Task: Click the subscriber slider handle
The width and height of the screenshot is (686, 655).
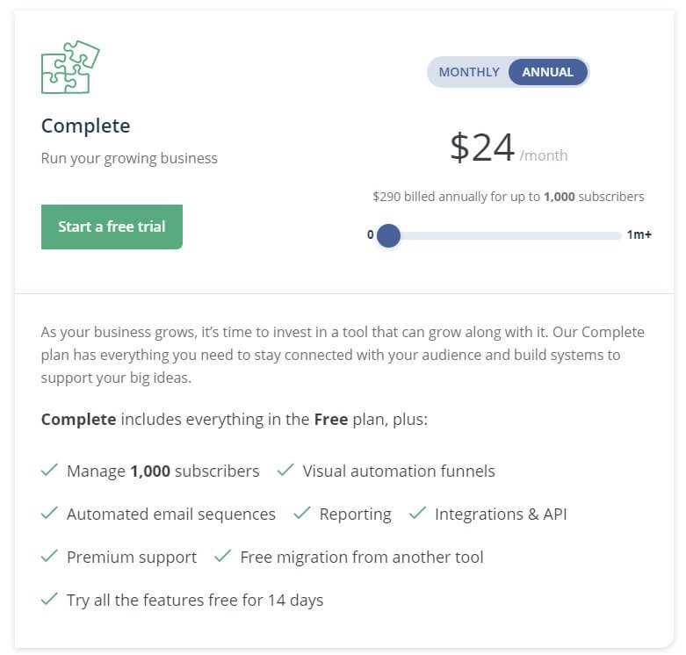Action: (x=388, y=235)
